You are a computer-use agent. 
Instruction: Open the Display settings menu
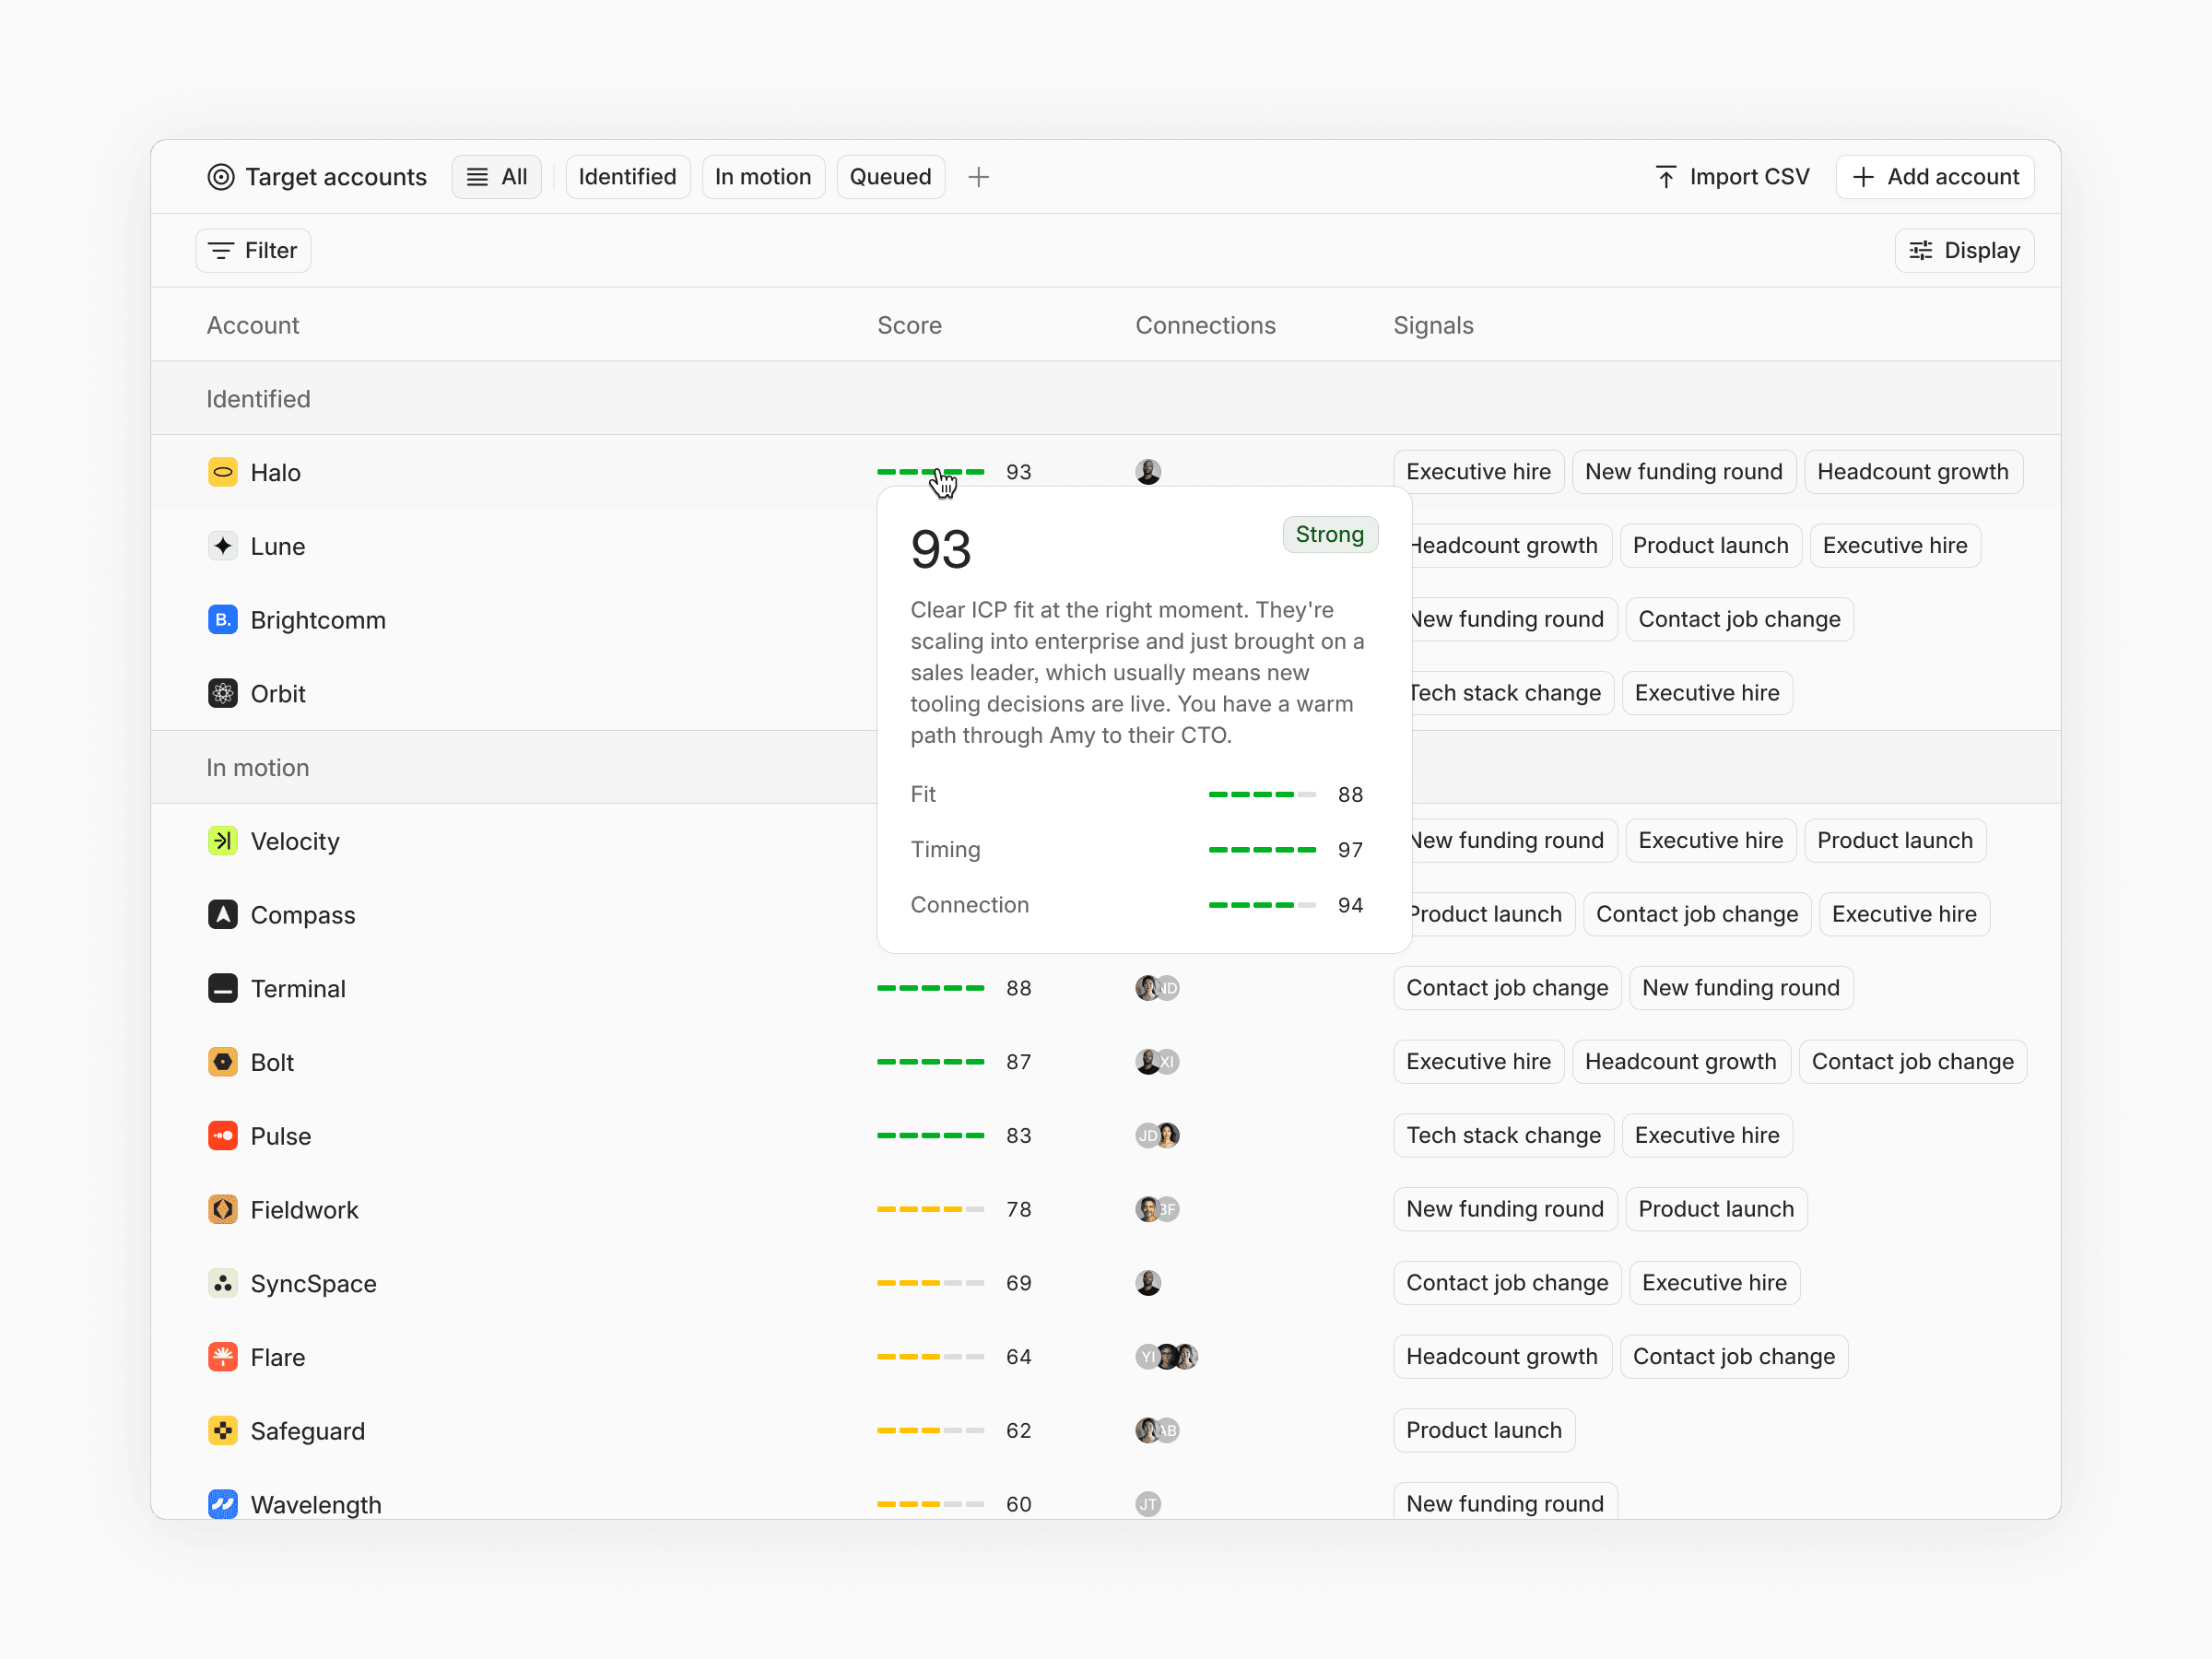click(x=1964, y=251)
